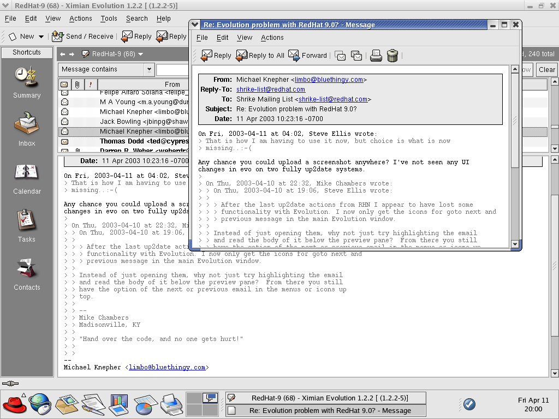This screenshot has width=559, height=419.
Task: Click the trash Delete icon in message window
Action: [x=392, y=56]
